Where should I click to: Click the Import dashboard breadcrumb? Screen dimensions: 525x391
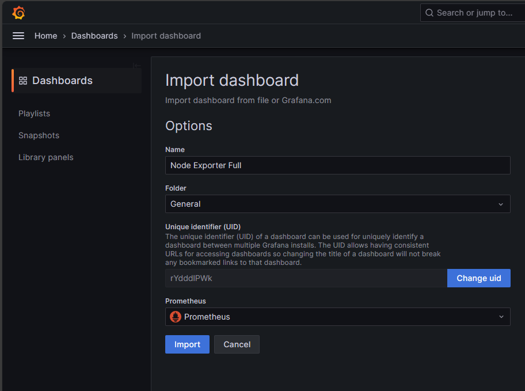coord(166,36)
